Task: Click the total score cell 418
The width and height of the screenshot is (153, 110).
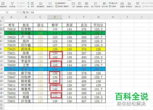Action: pyautogui.click(x=84, y=97)
